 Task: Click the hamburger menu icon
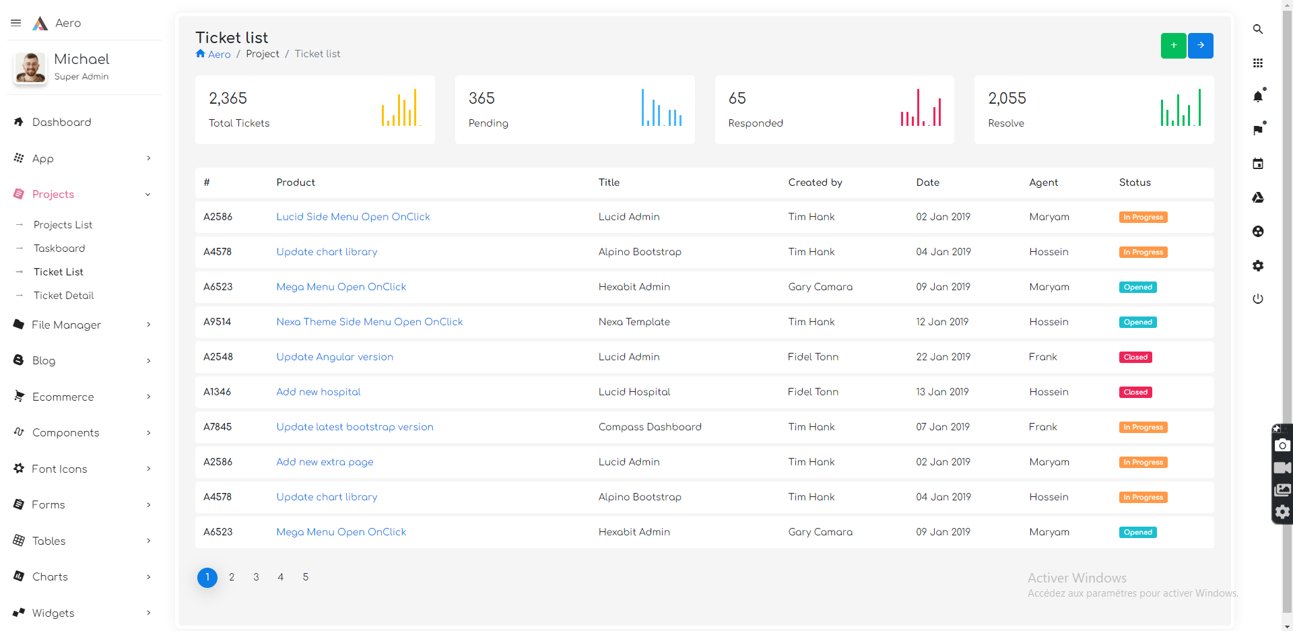(x=16, y=23)
